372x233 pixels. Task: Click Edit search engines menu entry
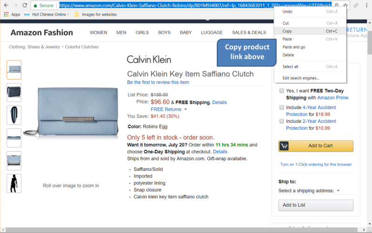pyautogui.click(x=301, y=78)
